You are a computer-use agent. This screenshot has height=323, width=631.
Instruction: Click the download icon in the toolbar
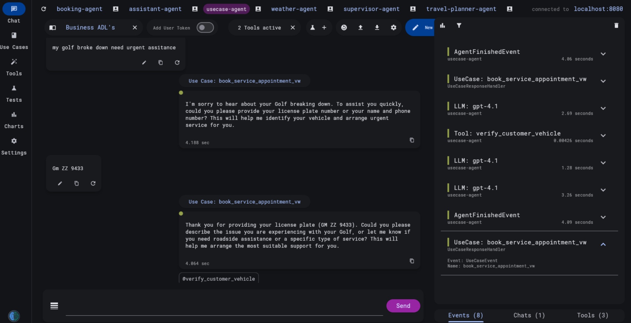[377, 28]
